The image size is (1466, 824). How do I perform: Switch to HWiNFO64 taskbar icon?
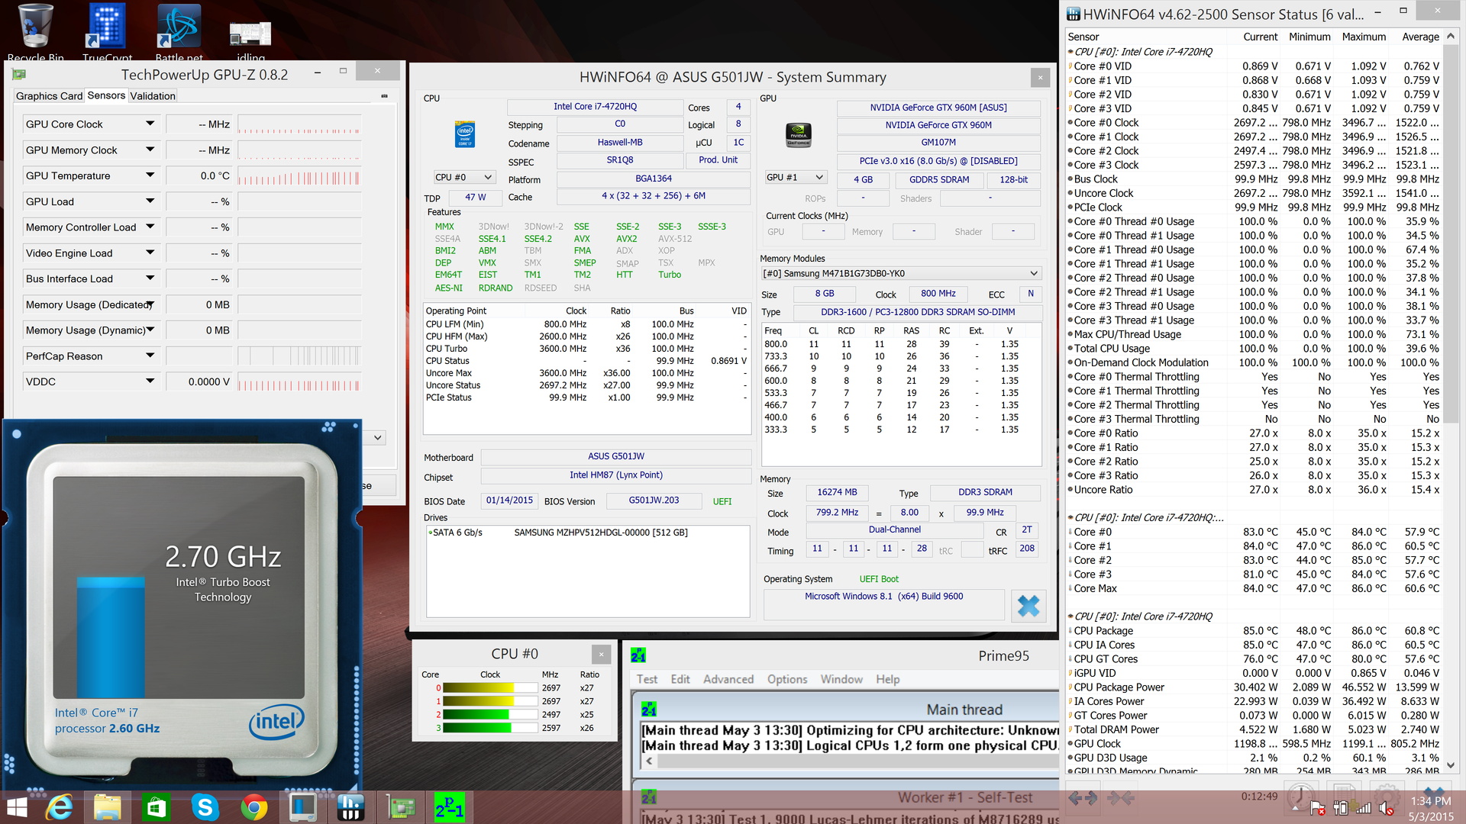[x=350, y=807]
